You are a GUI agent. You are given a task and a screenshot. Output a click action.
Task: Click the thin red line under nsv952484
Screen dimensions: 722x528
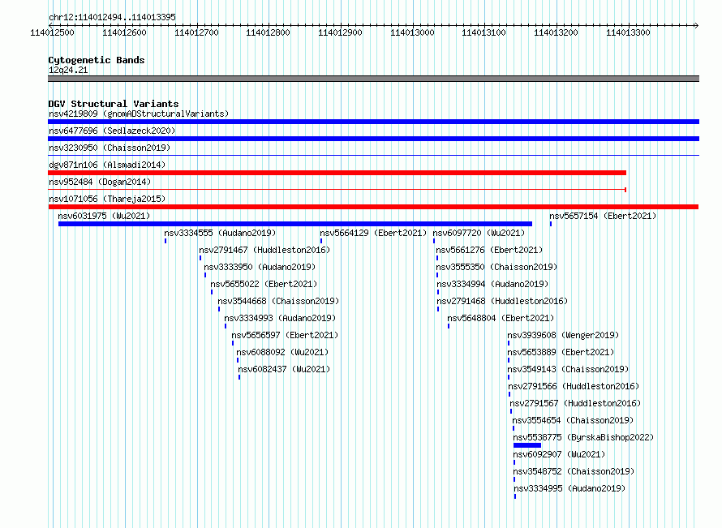click(x=337, y=190)
